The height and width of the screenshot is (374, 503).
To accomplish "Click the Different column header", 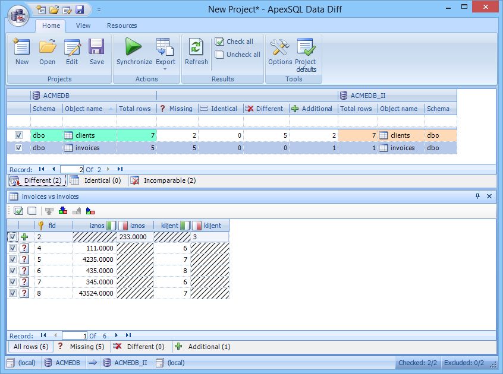I will pos(266,109).
